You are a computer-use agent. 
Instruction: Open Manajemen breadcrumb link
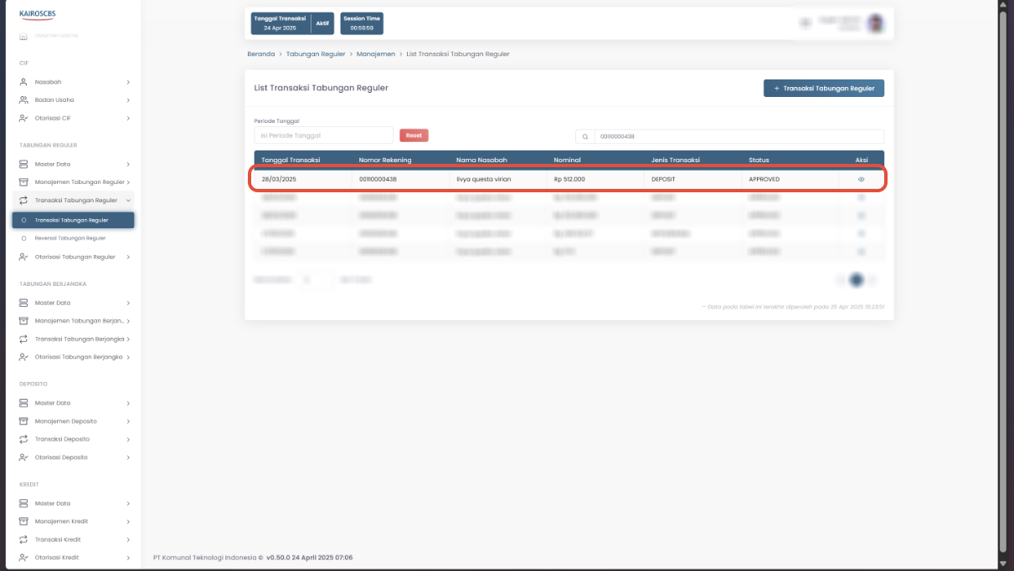(376, 54)
